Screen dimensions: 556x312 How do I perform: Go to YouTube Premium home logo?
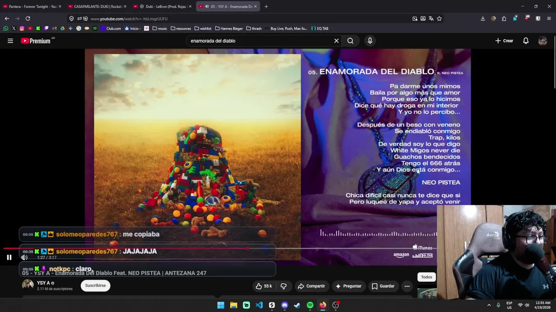[x=36, y=41]
